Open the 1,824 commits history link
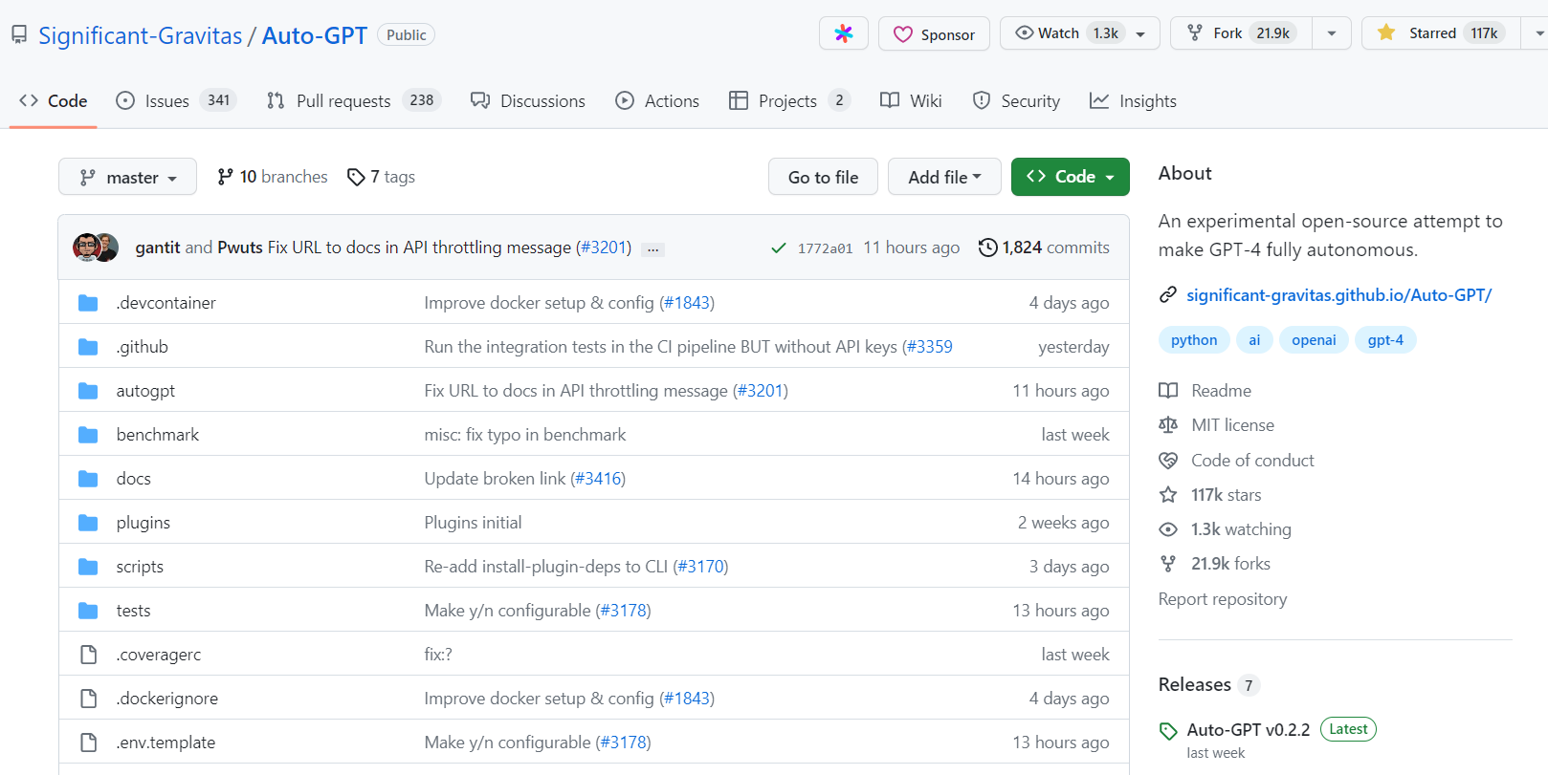The image size is (1548, 775). coord(1044,248)
